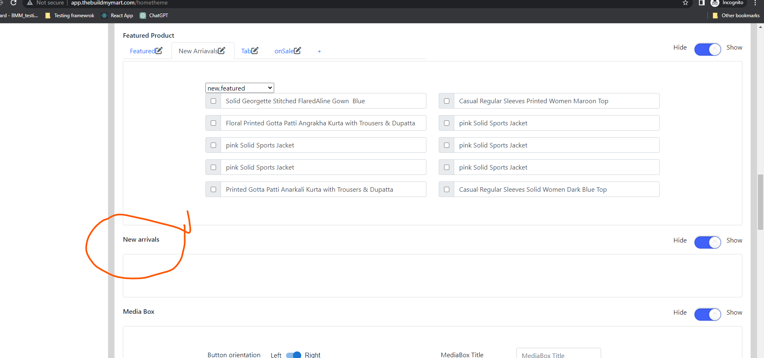Click the edit icon beside onSale tab

point(297,51)
